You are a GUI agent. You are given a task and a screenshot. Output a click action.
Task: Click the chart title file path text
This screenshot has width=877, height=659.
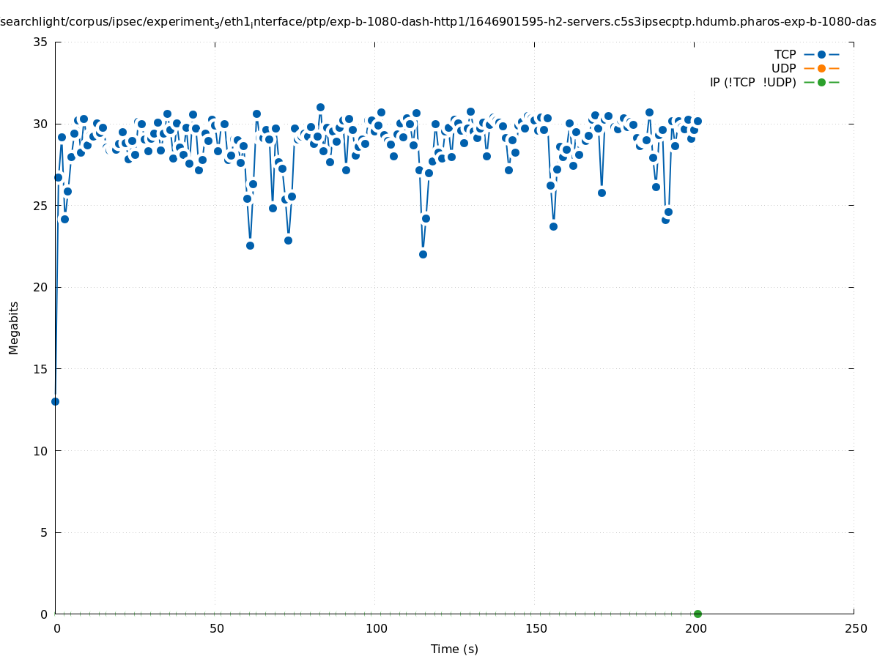(x=438, y=22)
